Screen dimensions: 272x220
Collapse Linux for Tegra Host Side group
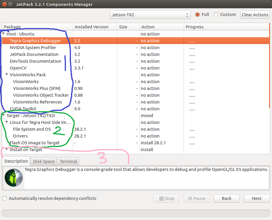pos(7,122)
